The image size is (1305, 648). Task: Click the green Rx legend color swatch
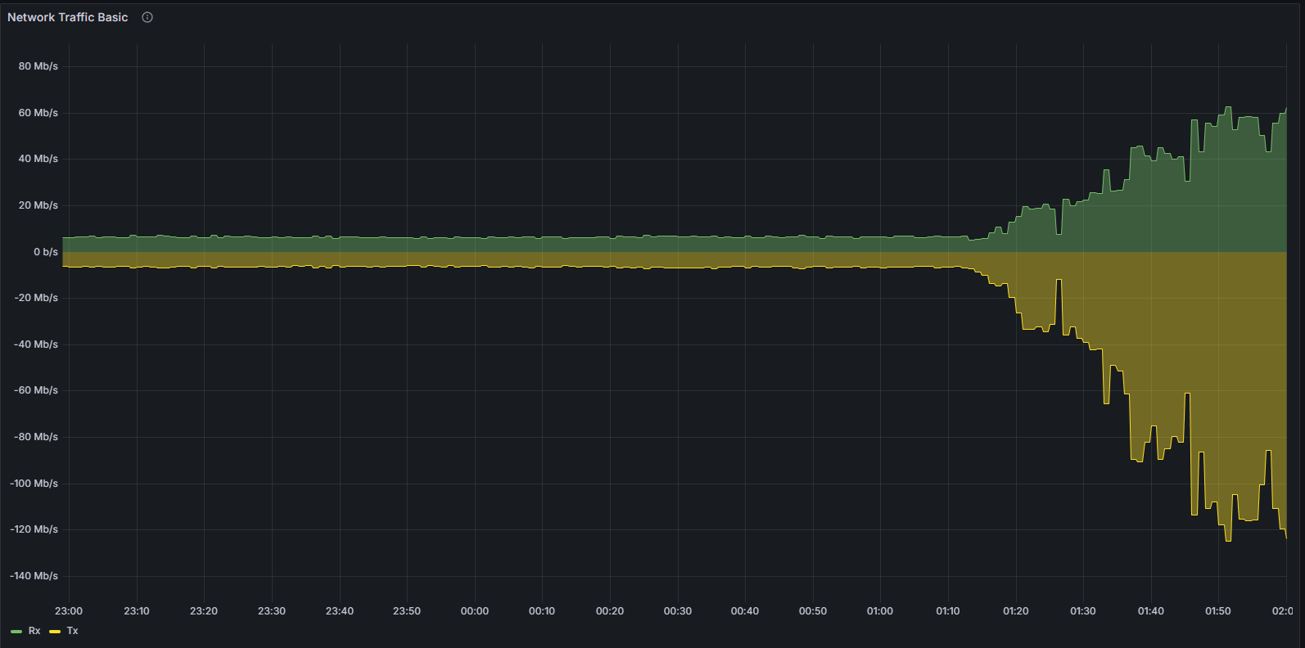(16, 632)
